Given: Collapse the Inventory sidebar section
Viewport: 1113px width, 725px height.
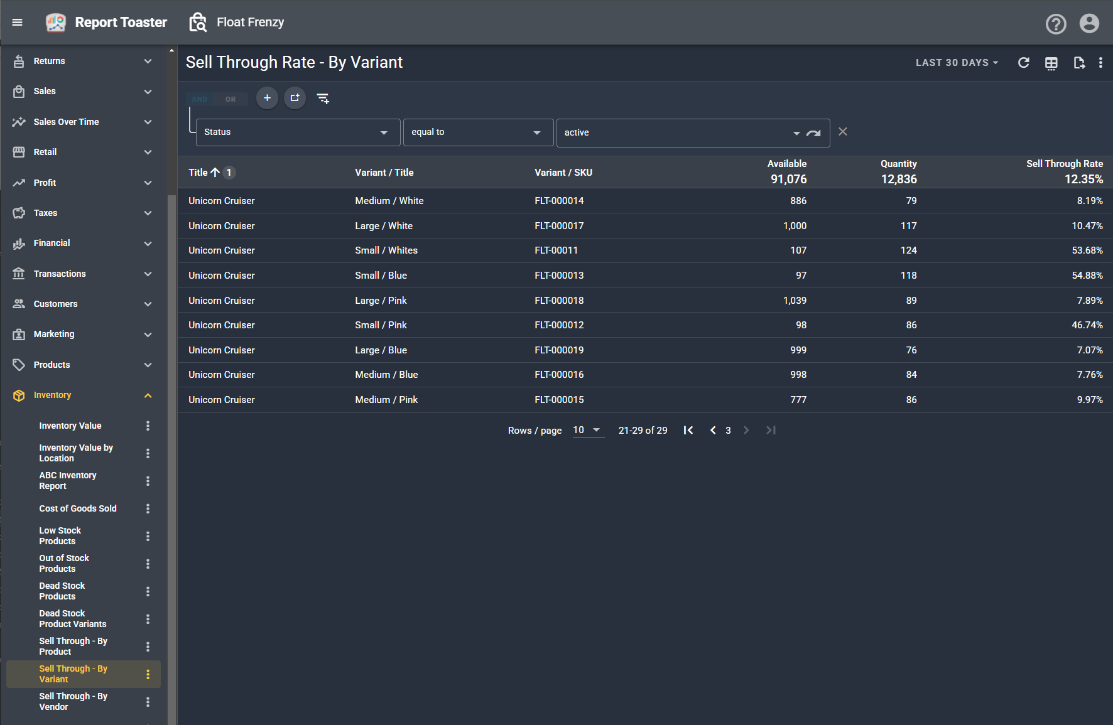Looking at the screenshot, I should click(148, 395).
